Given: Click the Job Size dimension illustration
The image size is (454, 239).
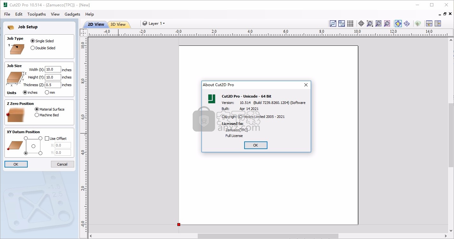Looking at the screenshot, I should (17, 79).
